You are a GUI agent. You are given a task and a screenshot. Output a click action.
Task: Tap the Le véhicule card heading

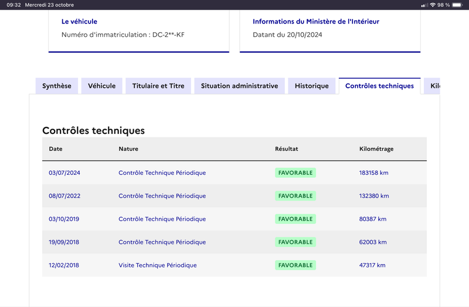[x=79, y=22]
